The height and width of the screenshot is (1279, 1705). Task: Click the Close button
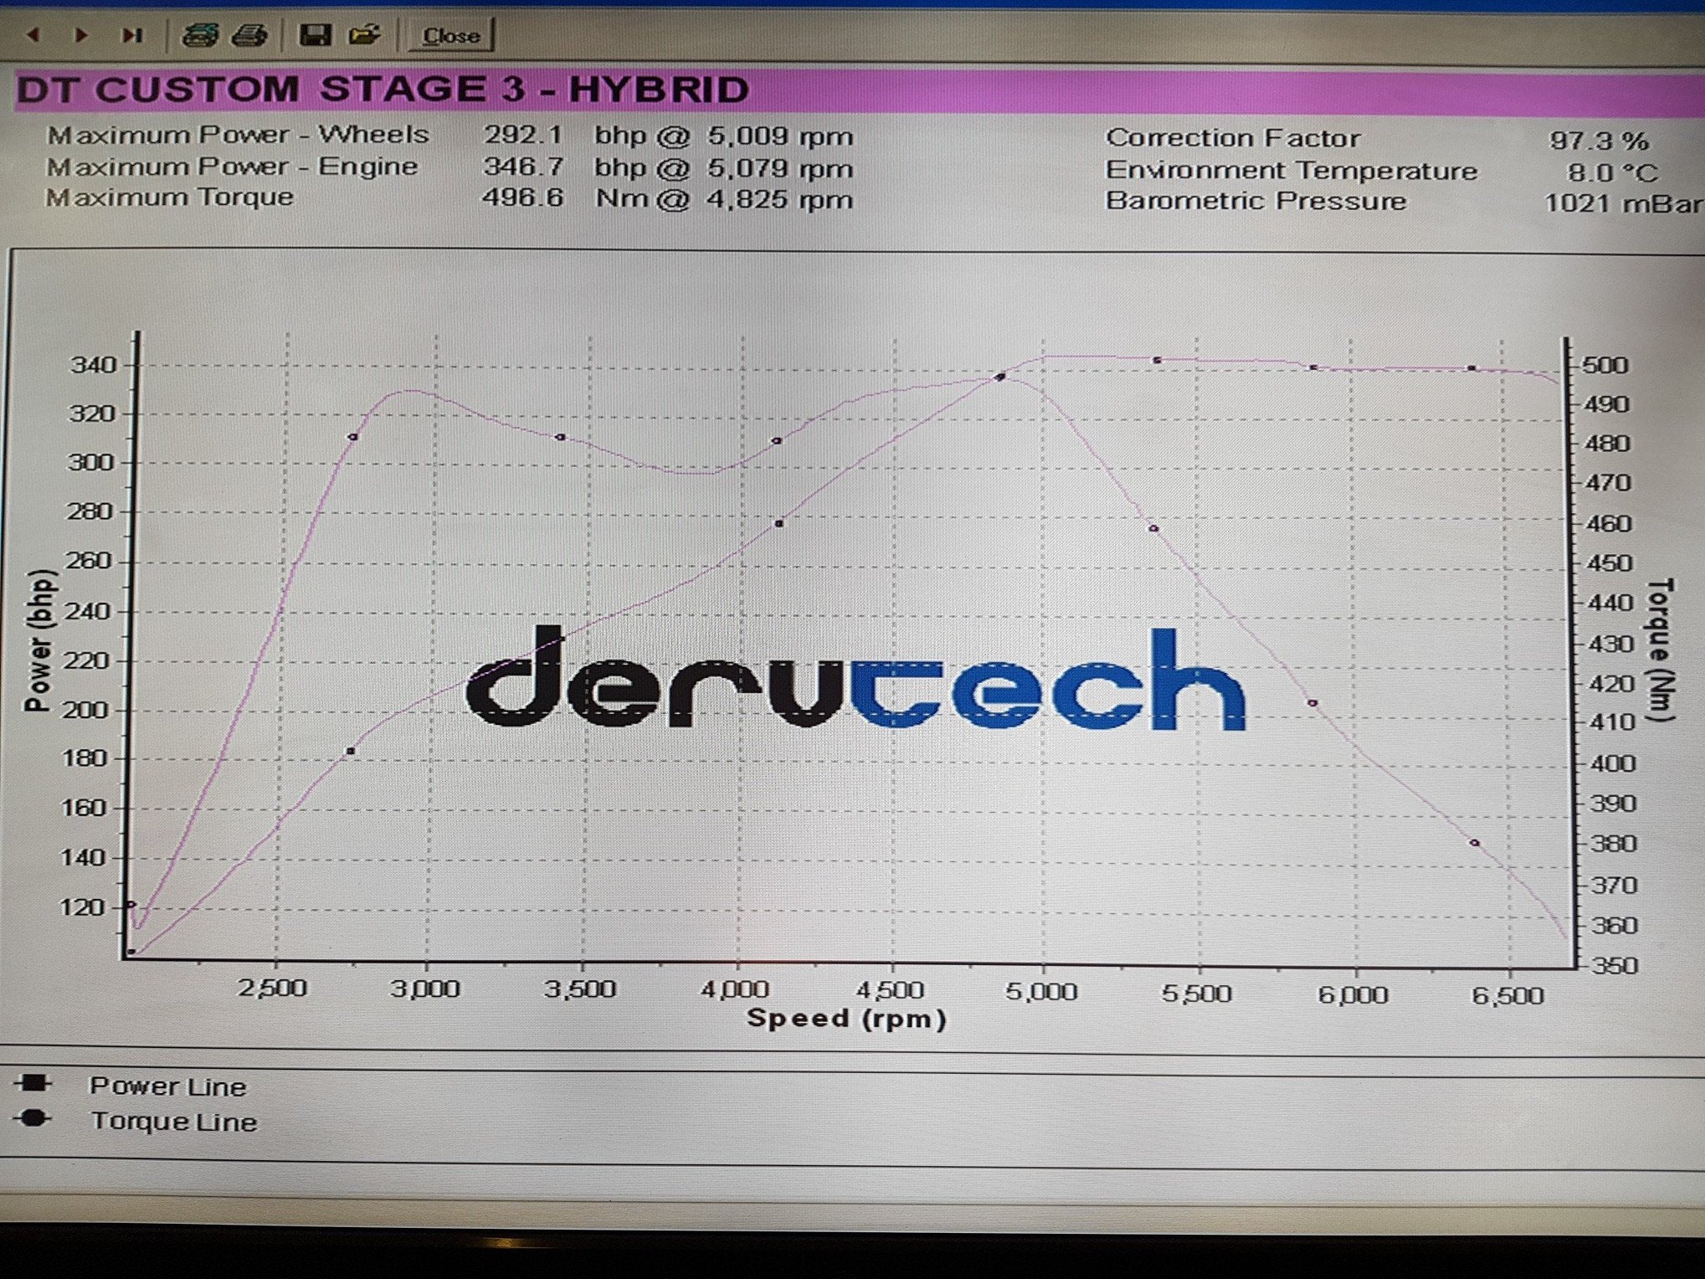click(450, 36)
